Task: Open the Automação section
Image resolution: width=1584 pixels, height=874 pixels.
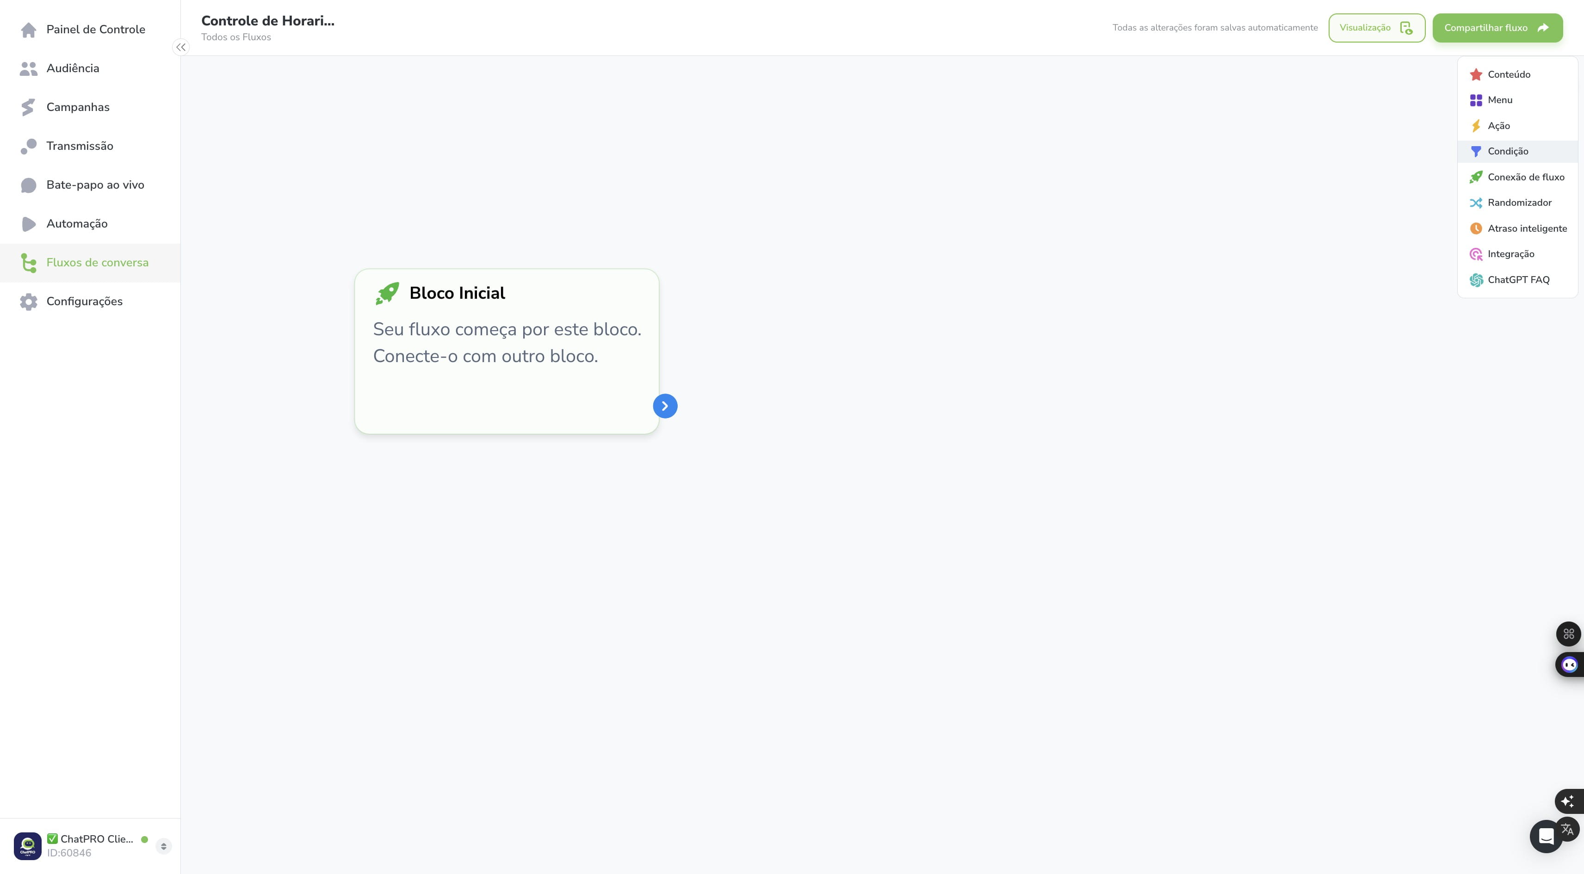Action: [90, 224]
